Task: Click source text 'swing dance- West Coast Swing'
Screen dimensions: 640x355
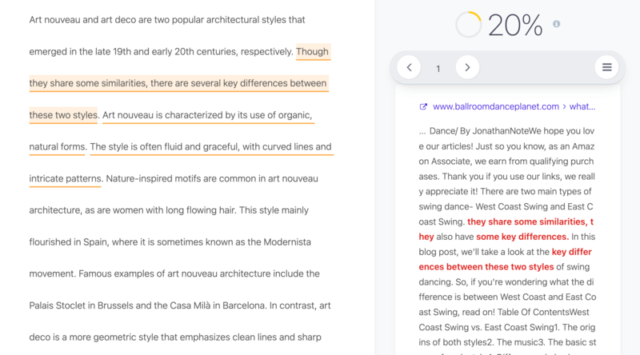Action: [x=506, y=207]
